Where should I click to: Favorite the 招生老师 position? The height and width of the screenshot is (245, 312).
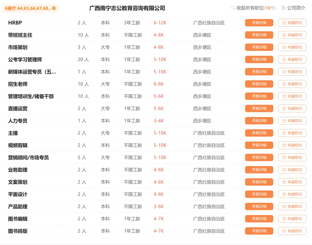(x=292, y=84)
